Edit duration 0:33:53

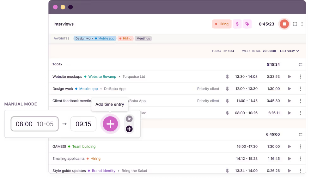click(x=273, y=76)
